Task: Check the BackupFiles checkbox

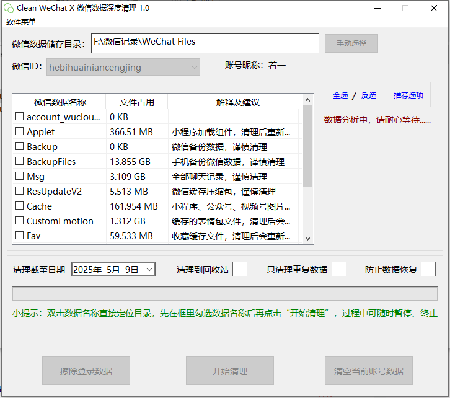Action: pyautogui.click(x=19, y=161)
